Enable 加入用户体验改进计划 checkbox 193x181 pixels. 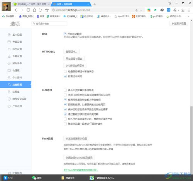[65, 119]
